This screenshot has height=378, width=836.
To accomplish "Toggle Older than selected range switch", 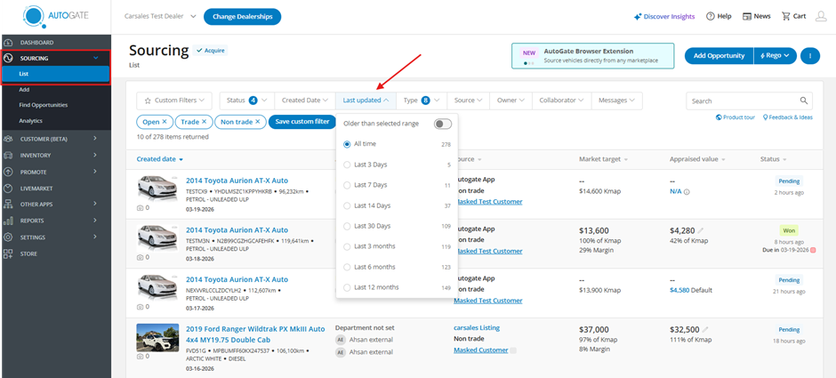I will tap(442, 124).
